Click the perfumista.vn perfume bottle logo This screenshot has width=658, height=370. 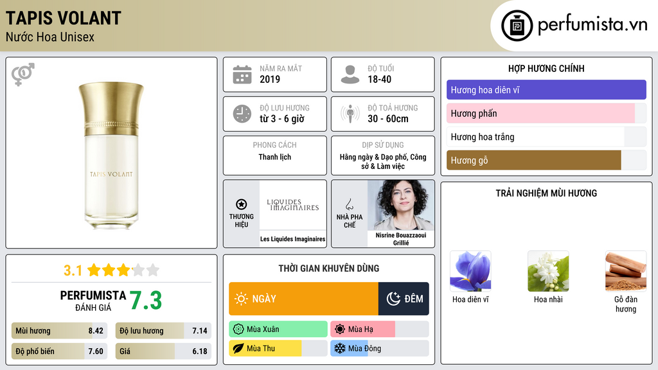tap(517, 26)
